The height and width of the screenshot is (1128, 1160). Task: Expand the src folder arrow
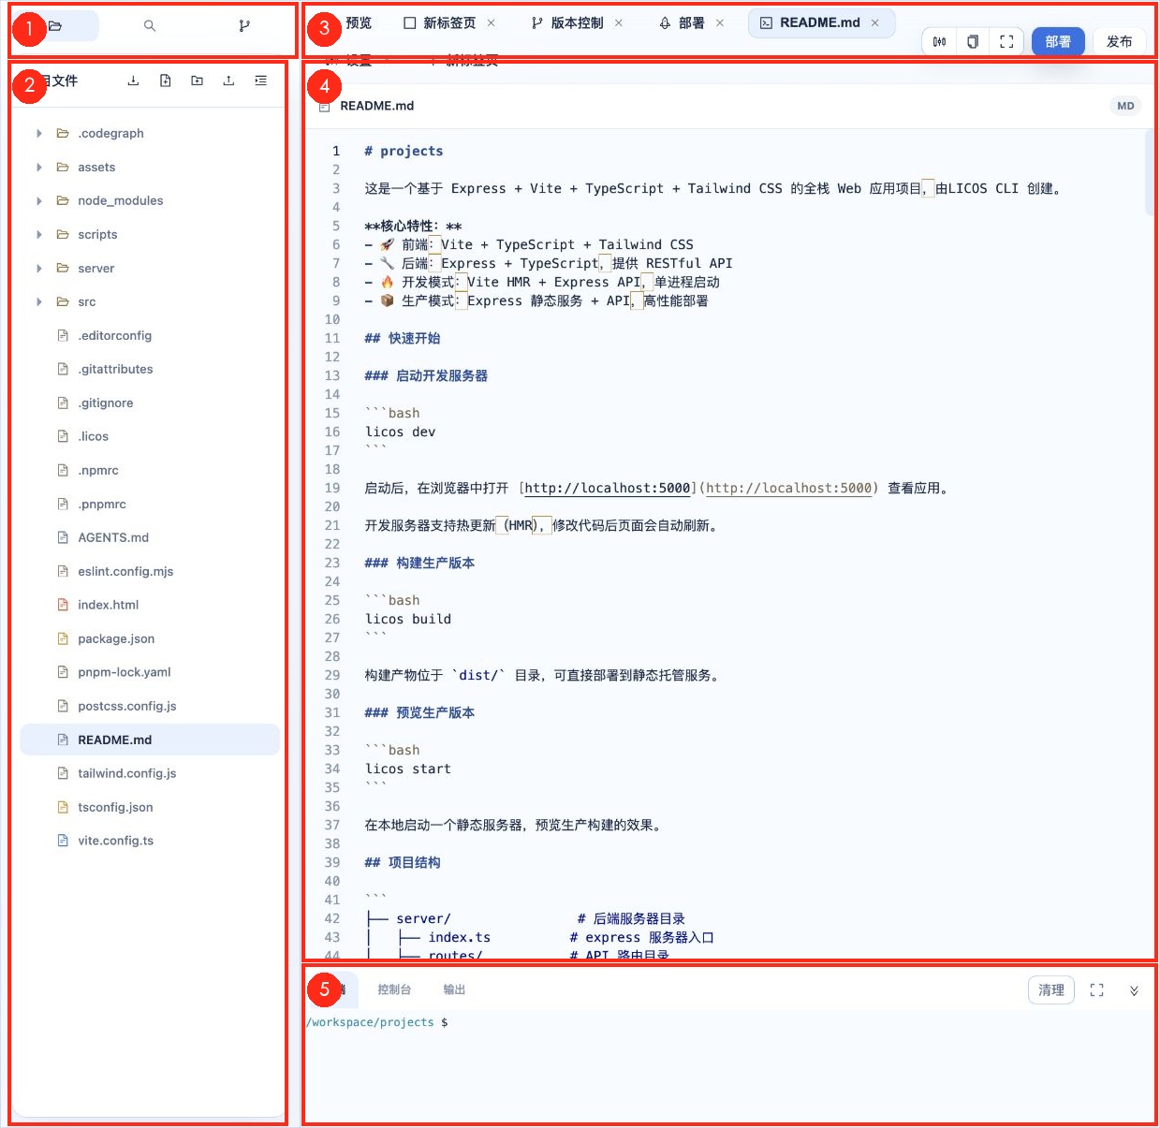pos(39,301)
